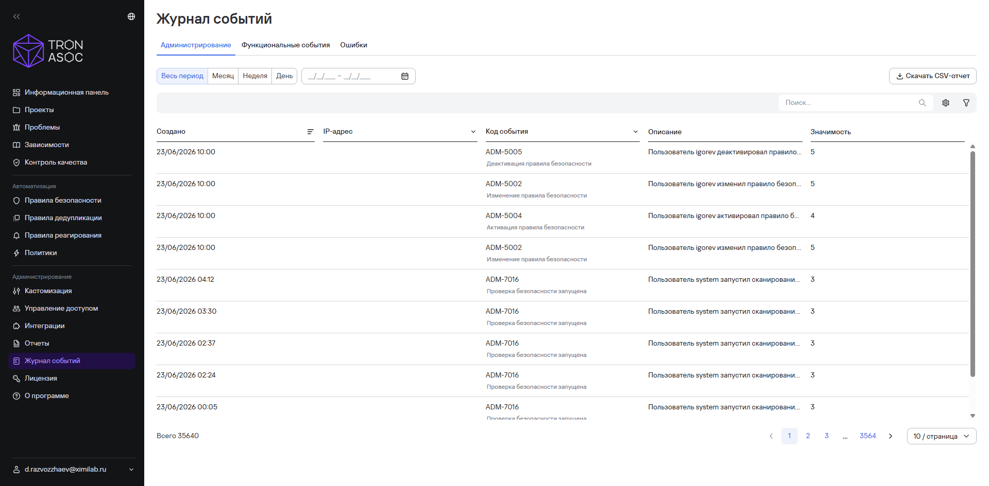
Task: Toggle sort icon on Создано column
Action: pyautogui.click(x=310, y=132)
